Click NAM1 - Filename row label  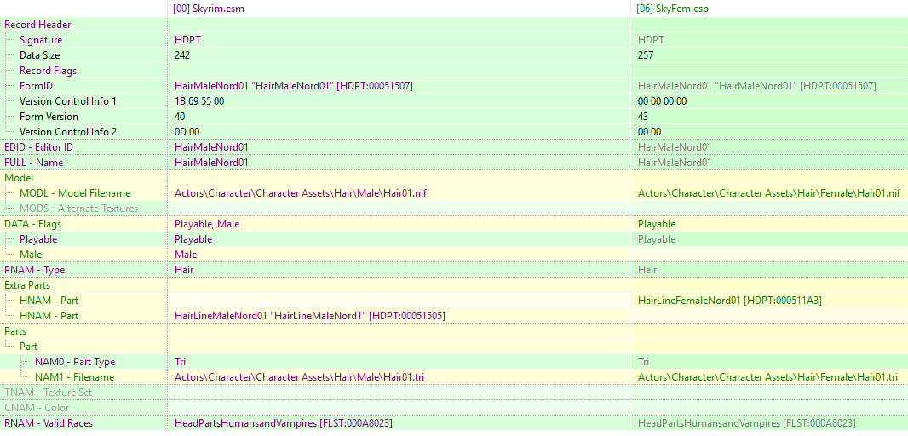coord(74,377)
